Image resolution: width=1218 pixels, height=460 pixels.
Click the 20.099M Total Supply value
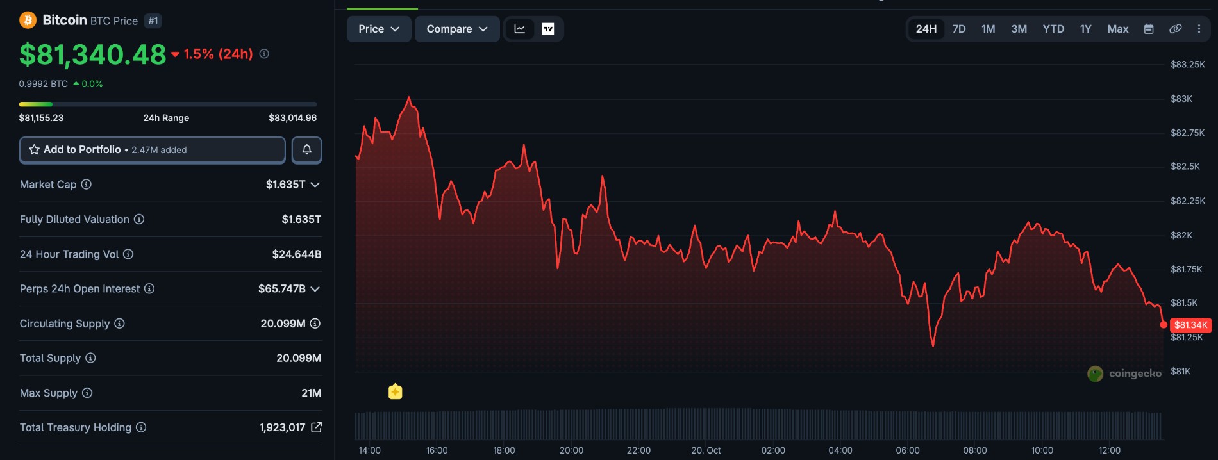[x=299, y=358]
